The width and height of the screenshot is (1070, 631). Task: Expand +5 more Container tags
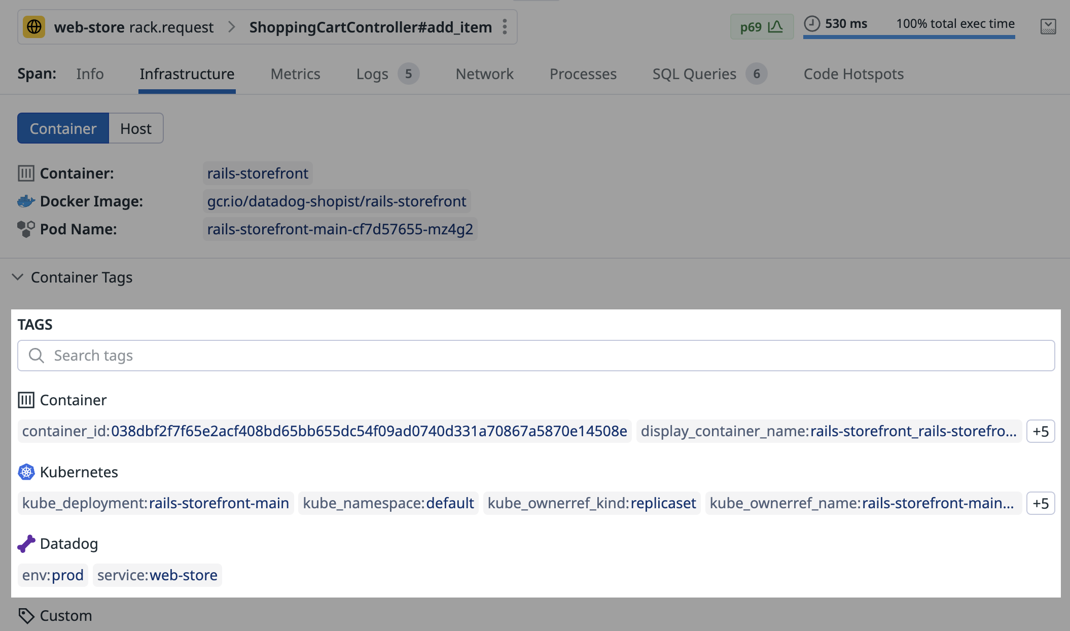1041,431
